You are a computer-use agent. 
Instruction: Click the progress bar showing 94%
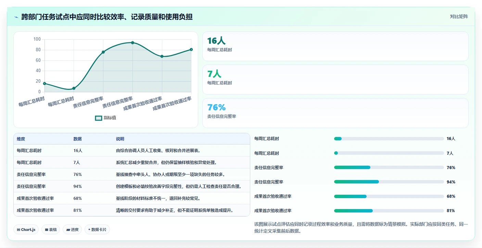point(389,182)
